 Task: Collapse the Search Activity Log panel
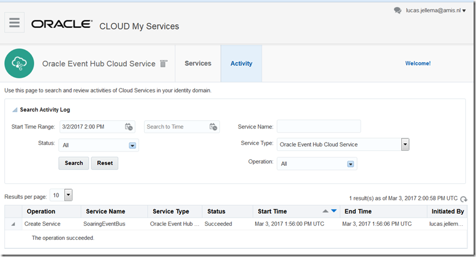coord(15,110)
